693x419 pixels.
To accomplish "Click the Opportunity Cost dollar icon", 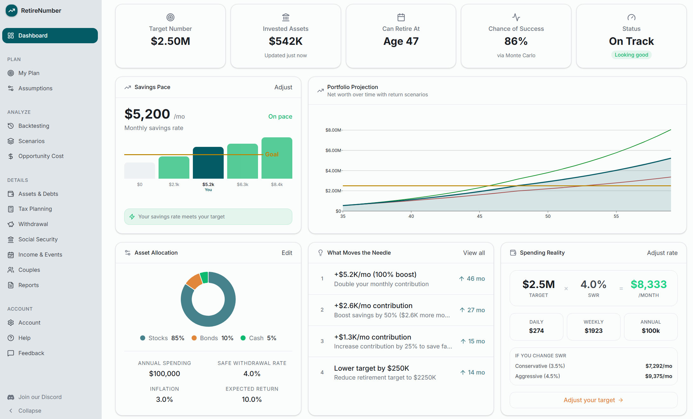I will click(11, 156).
